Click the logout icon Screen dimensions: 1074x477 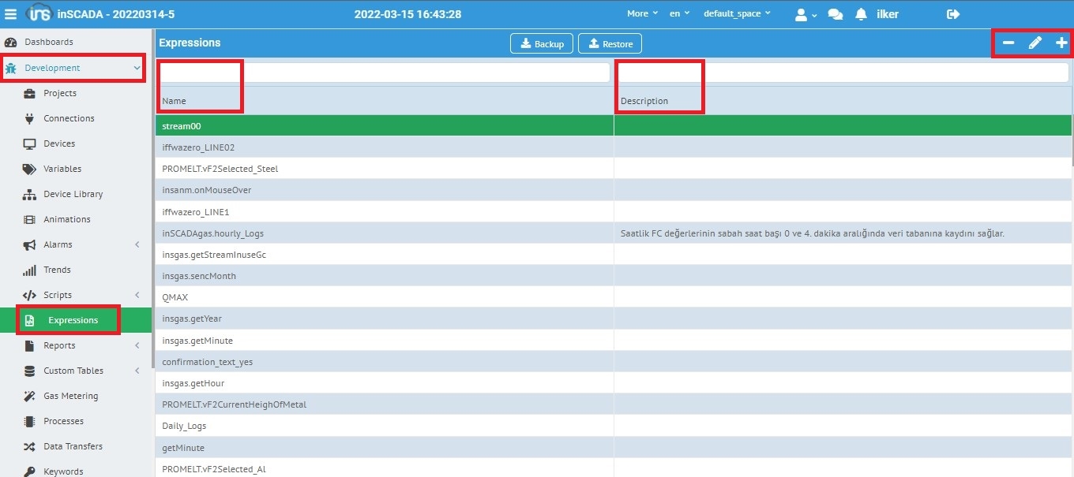pos(953,14)
